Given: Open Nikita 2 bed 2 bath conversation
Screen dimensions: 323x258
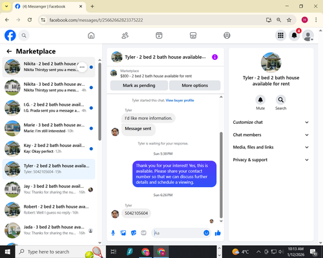Looking at the screenshot, I should (x=48, y=67).
